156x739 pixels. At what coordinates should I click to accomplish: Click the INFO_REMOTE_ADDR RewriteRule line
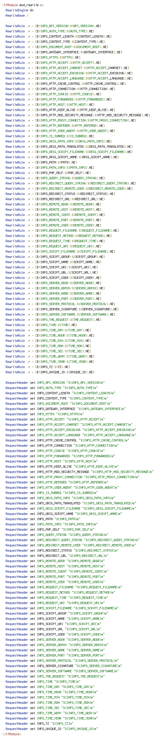53,204
